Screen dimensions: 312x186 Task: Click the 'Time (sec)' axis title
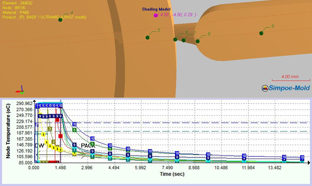coord(172,174)
